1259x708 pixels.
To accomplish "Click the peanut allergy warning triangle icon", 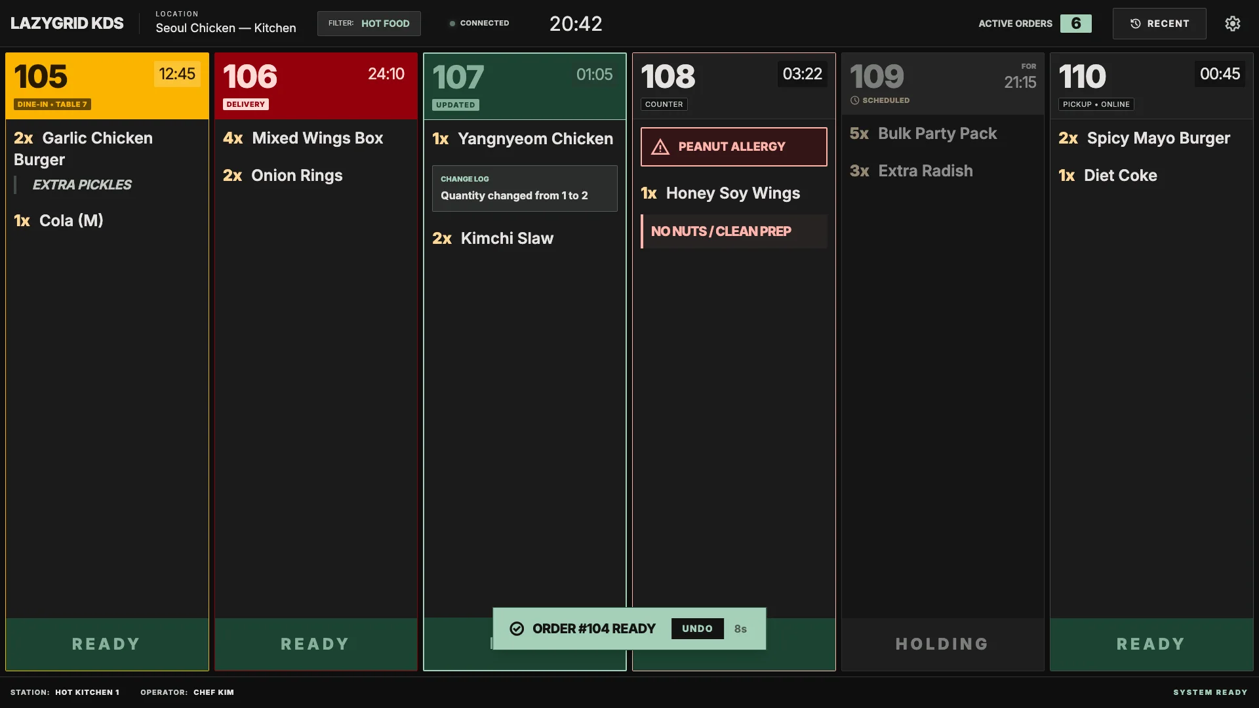I will pos(660,147).
